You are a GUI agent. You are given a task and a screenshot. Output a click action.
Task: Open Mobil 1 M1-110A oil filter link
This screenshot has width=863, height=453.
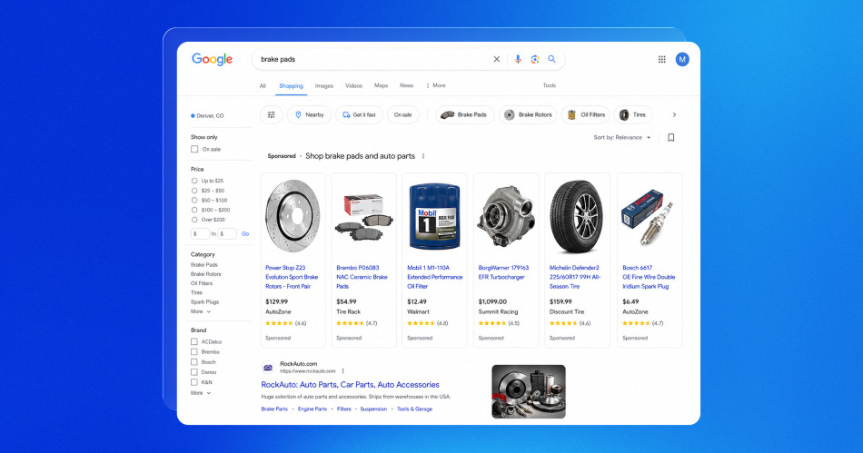pos(435,277)
